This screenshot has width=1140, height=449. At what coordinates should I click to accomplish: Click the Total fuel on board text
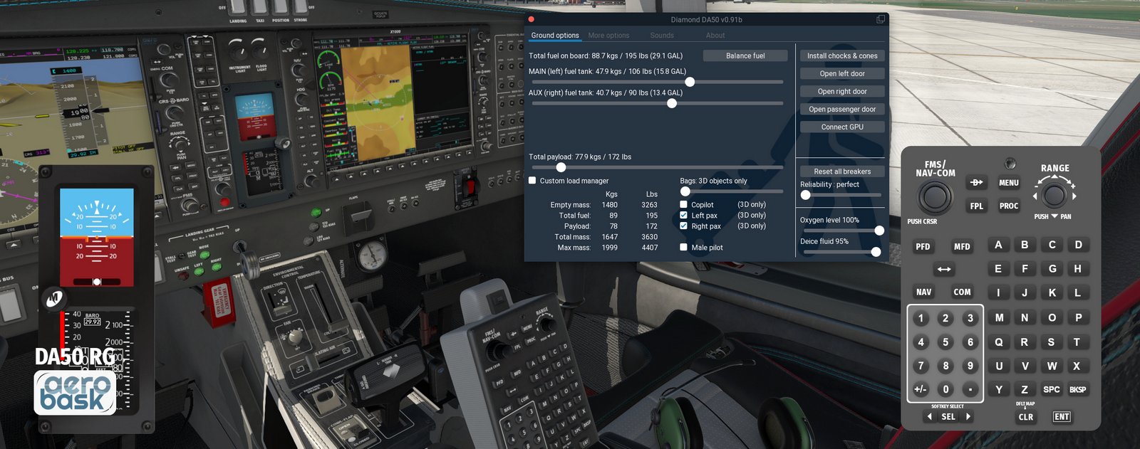click(x=606, y=56)
